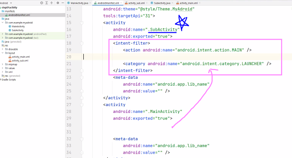This screenshot has width=292, height=158.
Task: Click tools:targetApi="31" attribute
Action: [x=128, y=16]
